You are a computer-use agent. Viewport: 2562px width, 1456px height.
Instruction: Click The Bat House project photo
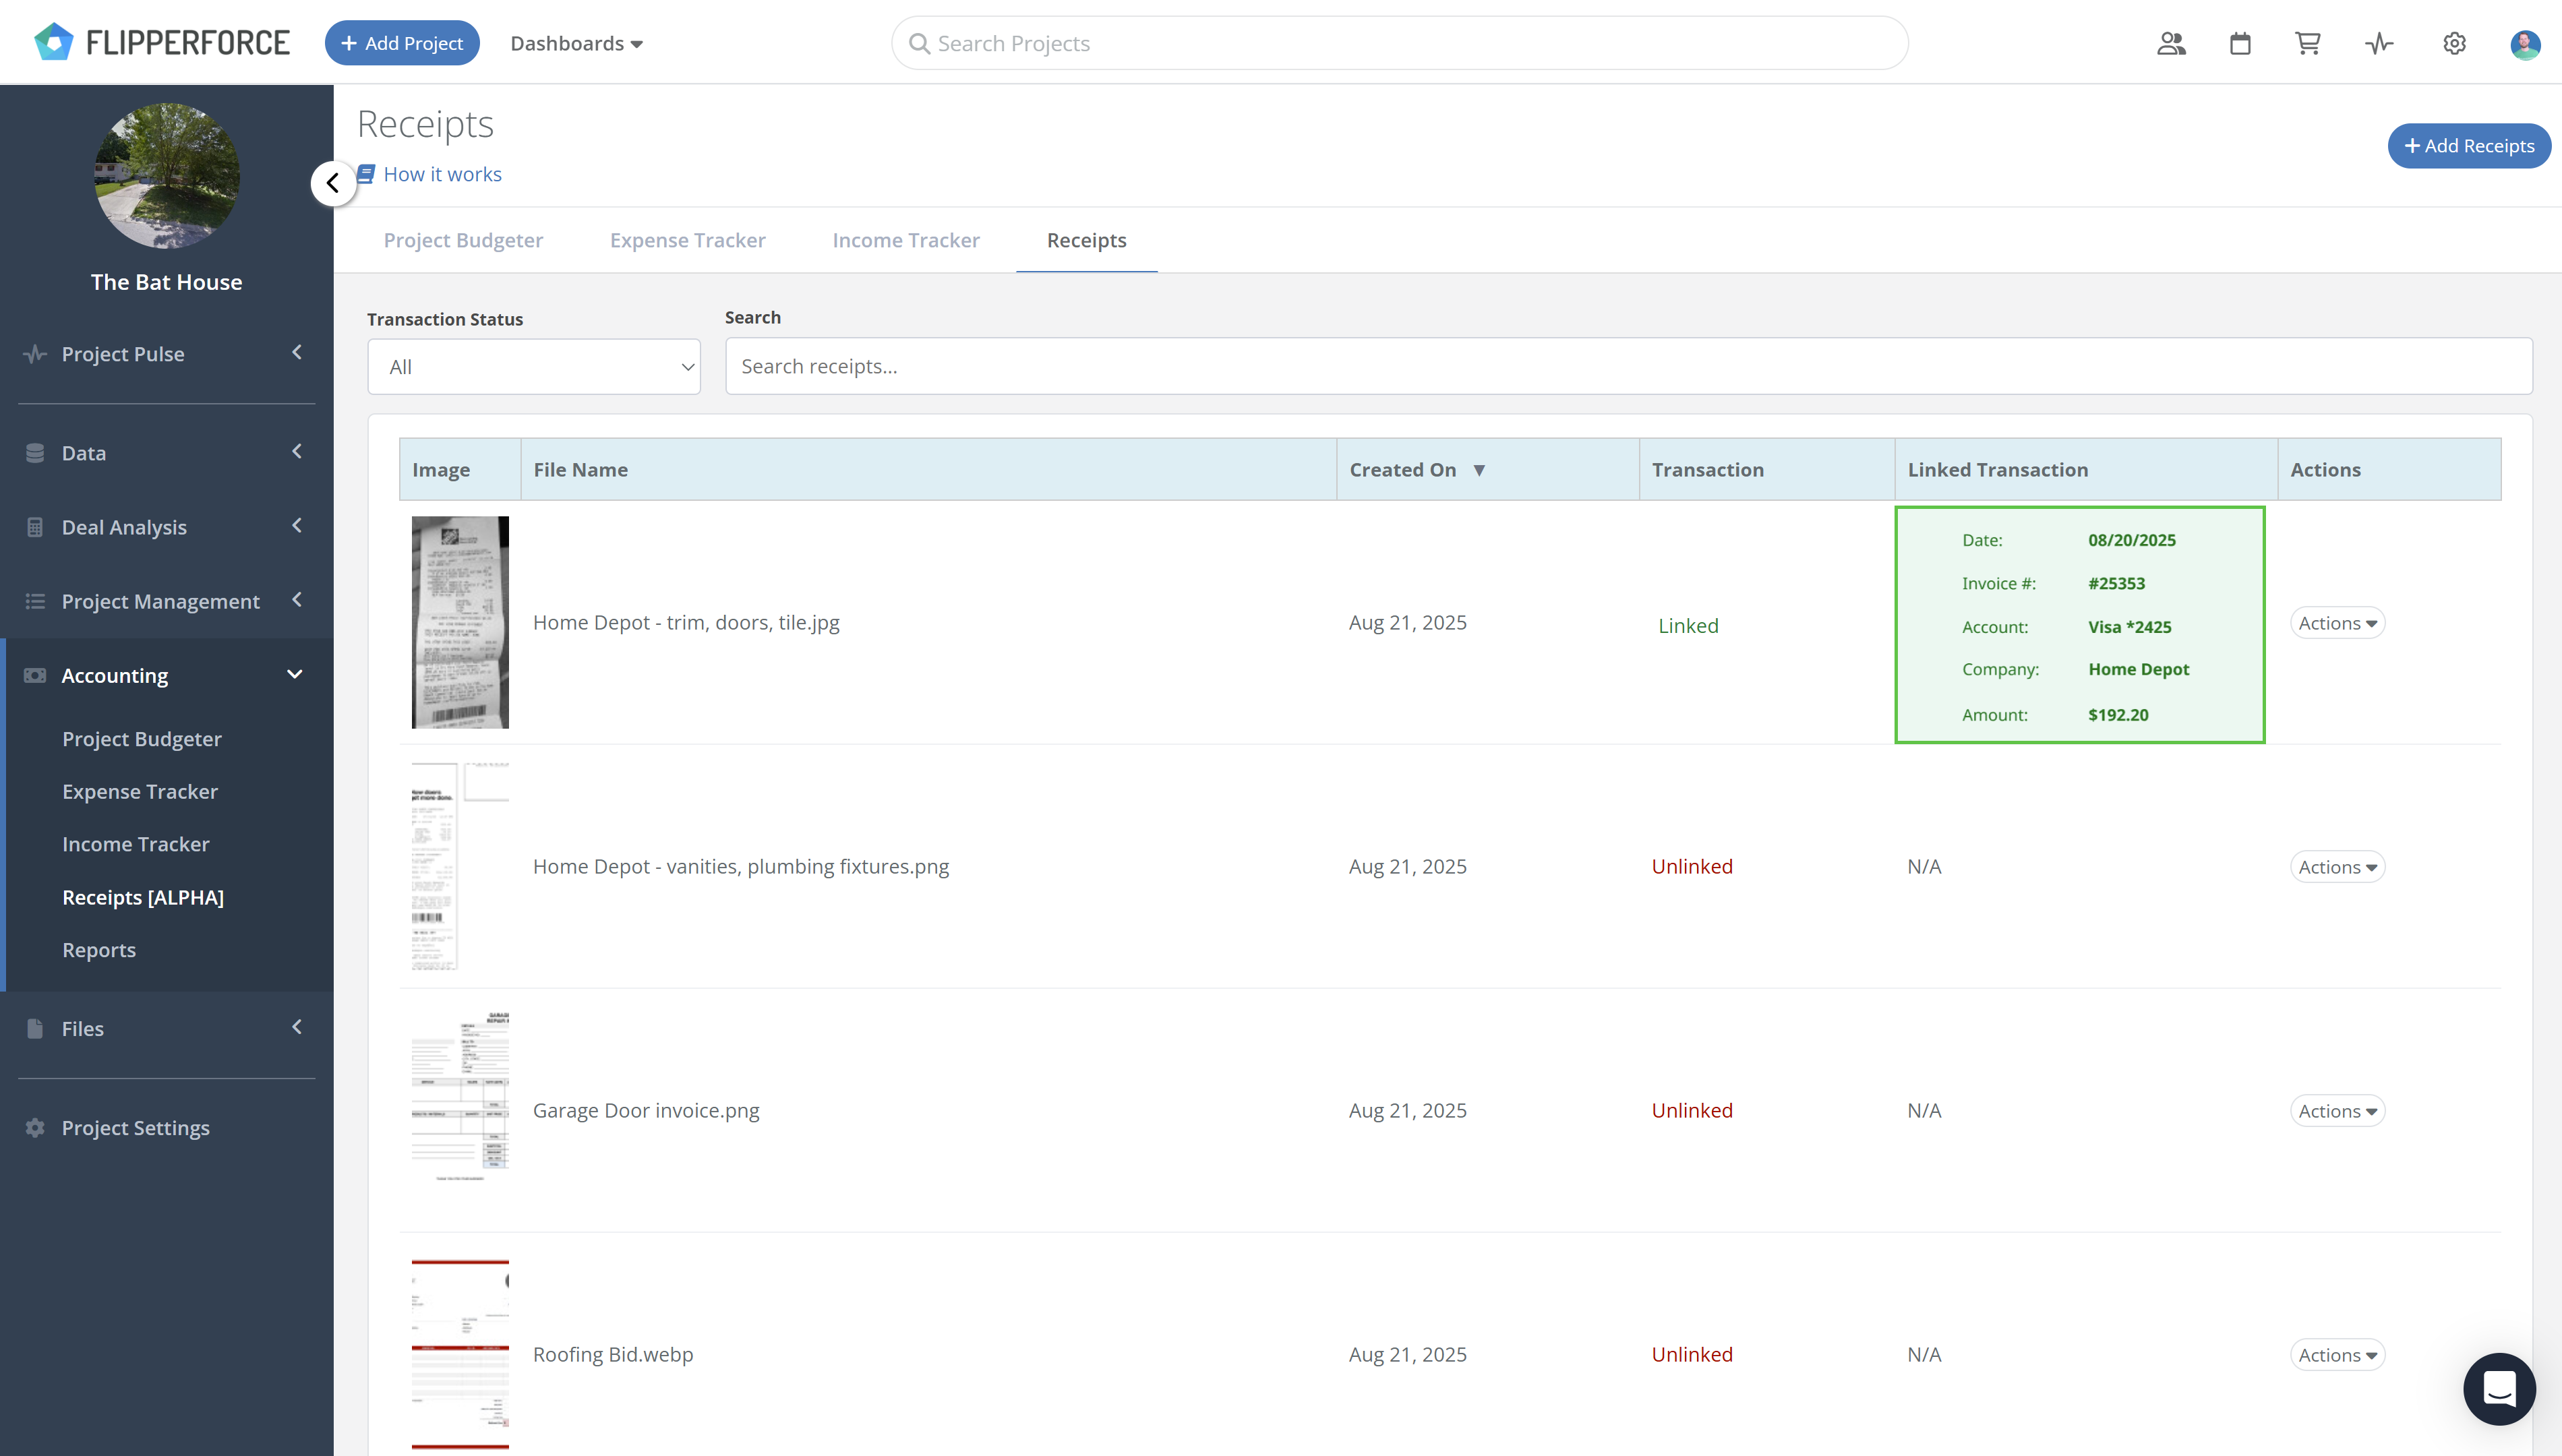coord(166,175)
